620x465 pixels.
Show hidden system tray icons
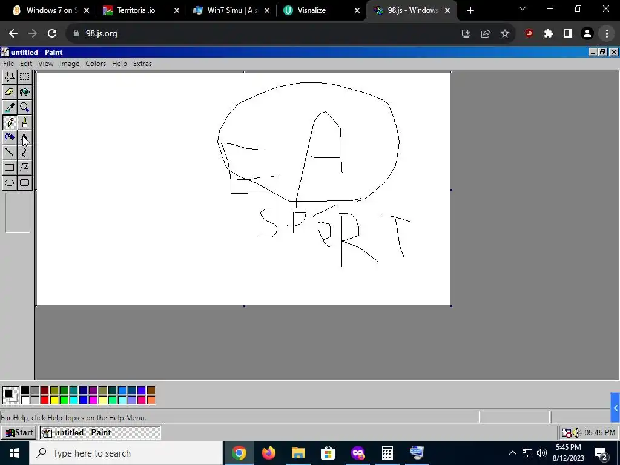coord(512,453)
